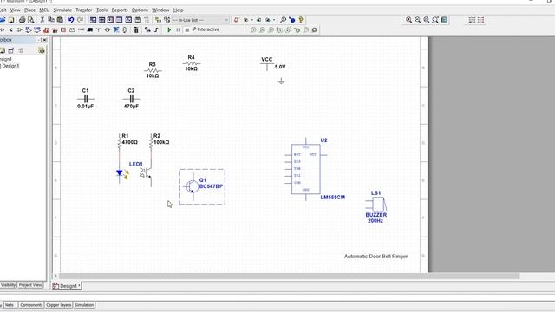
Task: Paste from clipboard
Action: click(x=60, y=20)
